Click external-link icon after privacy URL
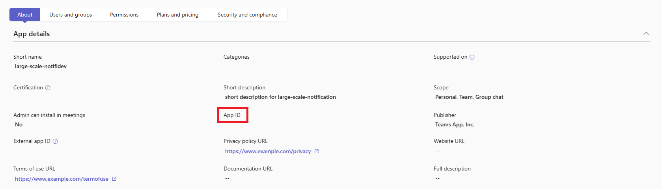 pyautogui.click(x=317, y=151)
